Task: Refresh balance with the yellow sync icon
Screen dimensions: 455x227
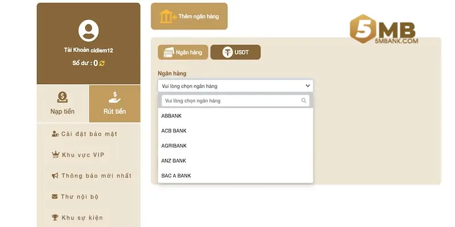Action: pyautogui.click(x=102, y=64)
